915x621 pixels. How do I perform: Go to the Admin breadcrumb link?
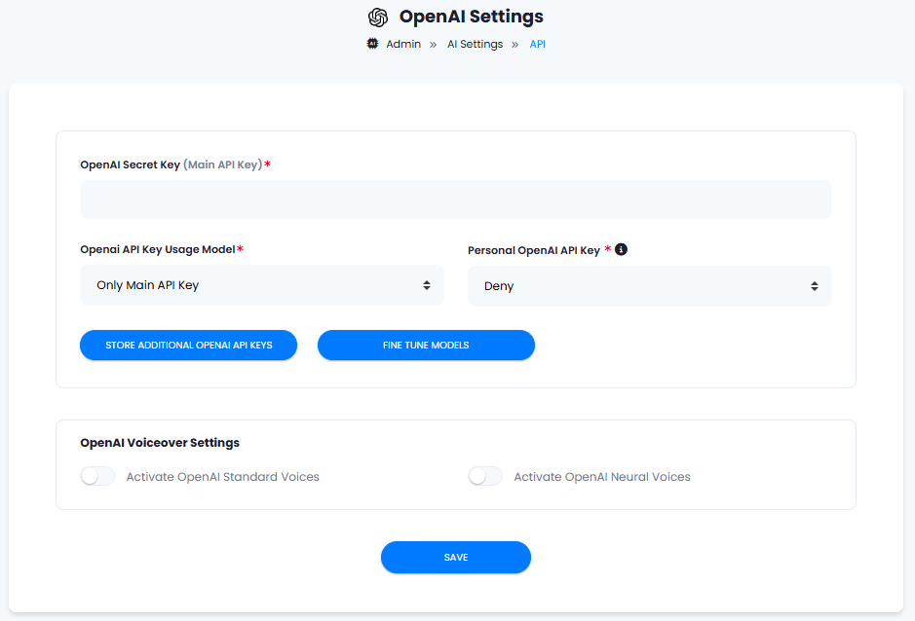(403, 45)
